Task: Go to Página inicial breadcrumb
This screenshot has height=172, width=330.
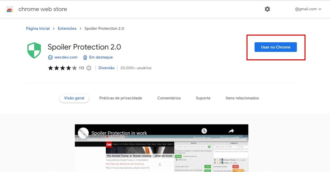Action: (x=38, y=28)
